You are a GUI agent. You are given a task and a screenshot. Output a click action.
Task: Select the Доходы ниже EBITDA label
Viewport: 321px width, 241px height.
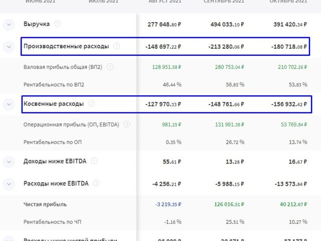(x=55, y=161)
